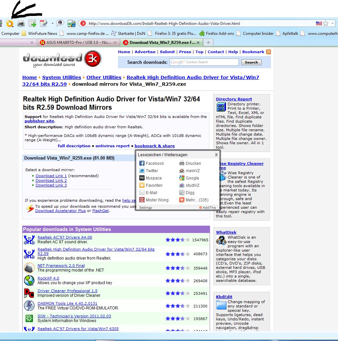
Task: Click the RSS feed icon beside Bookmark
Action: (x=269, y=52)
